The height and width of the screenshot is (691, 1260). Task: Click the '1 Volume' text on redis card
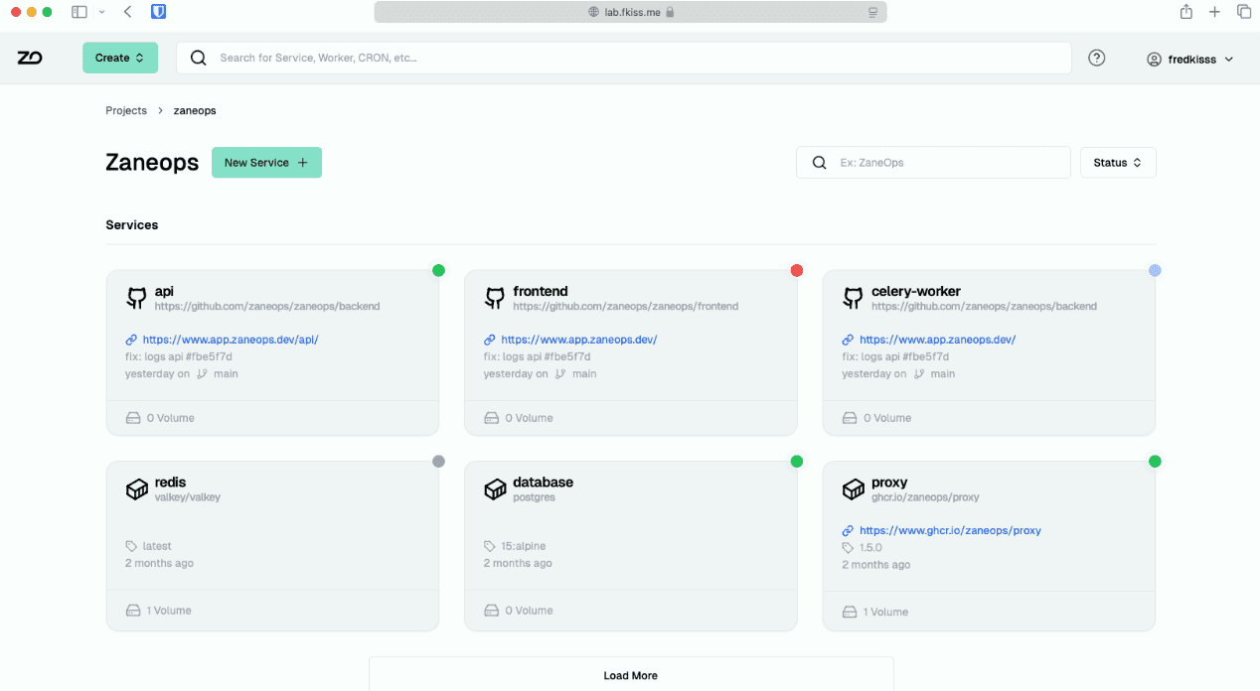[169, 611]
